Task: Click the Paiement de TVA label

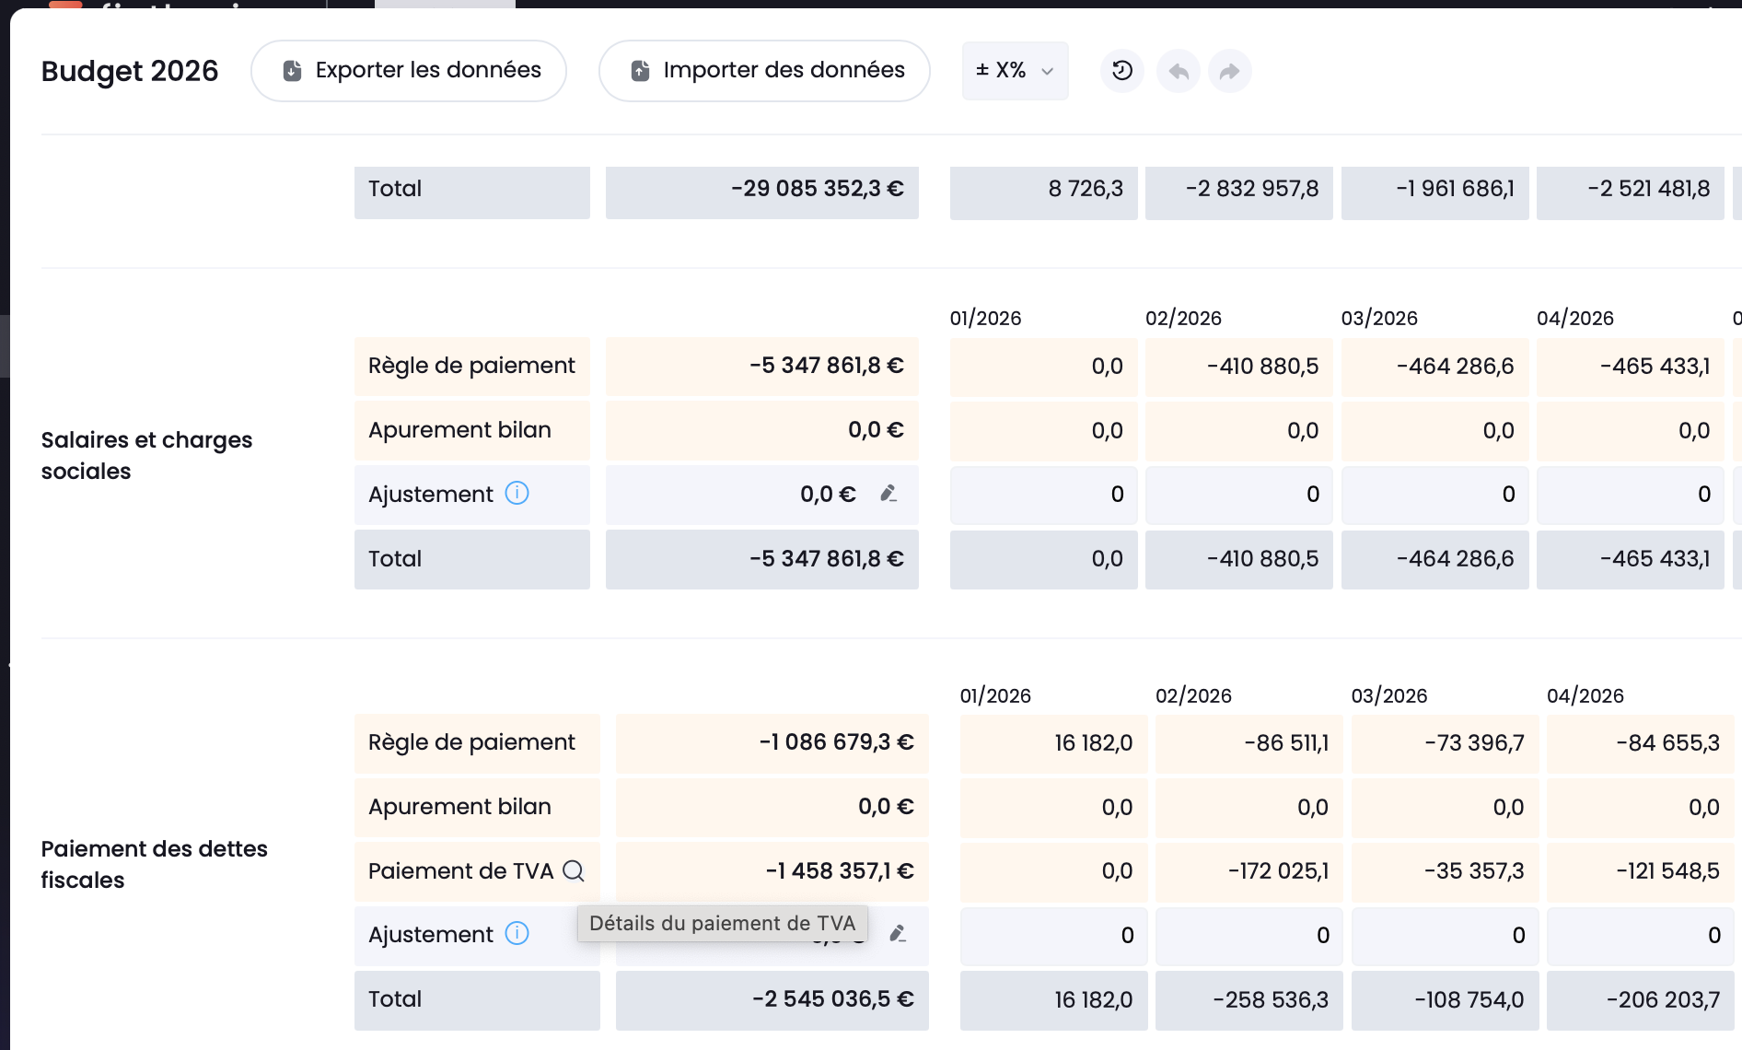Action: (460, 871)
